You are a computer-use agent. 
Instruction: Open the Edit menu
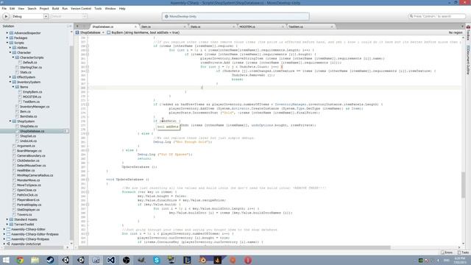pyautogui.click(x=13, y=8)
